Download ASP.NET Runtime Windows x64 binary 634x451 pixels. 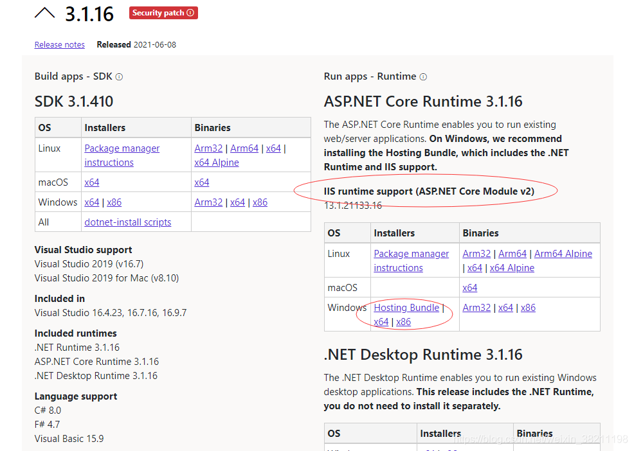[505, 308]
